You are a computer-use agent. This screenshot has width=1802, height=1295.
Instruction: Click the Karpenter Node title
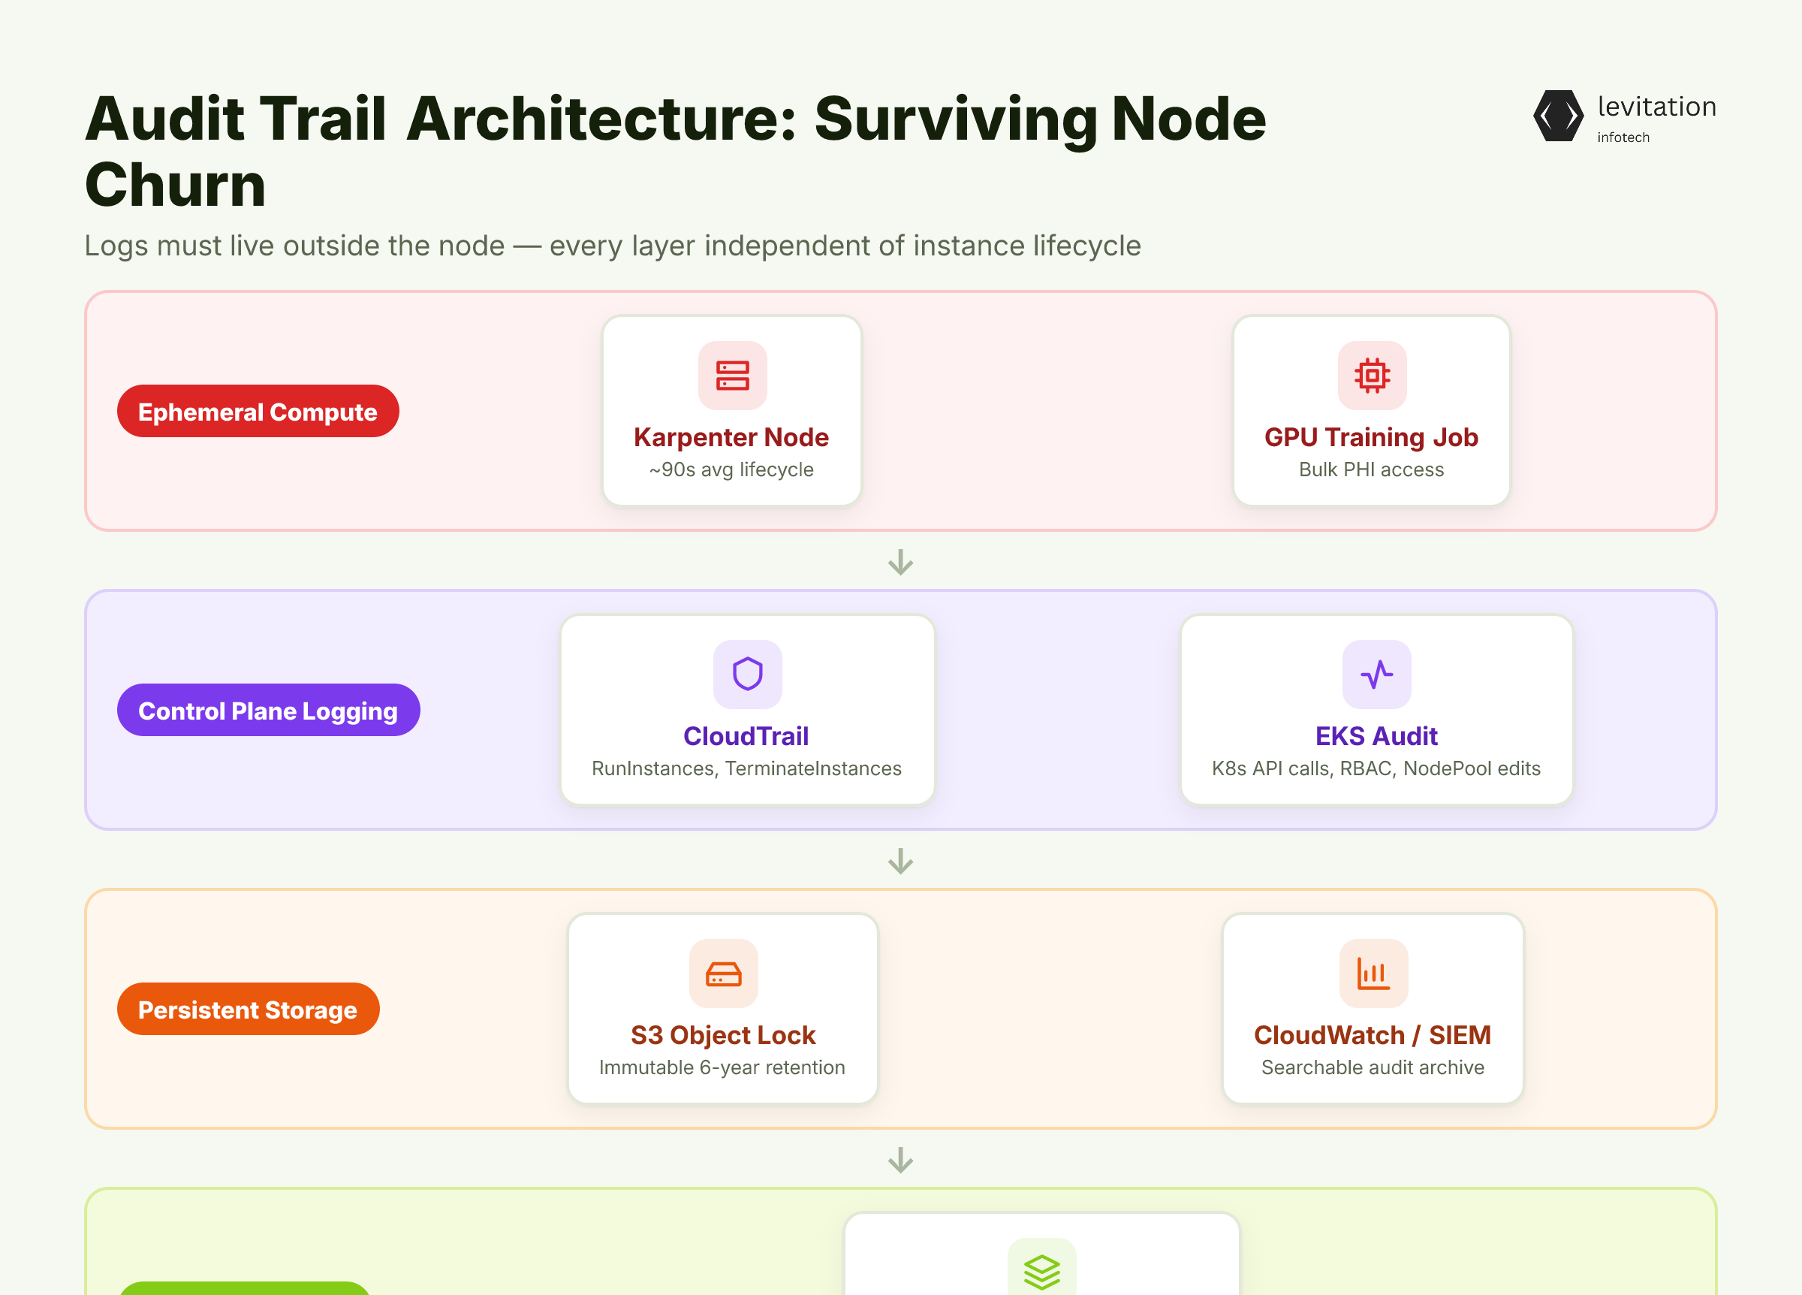pyautogui.click(x=731, y=437)
